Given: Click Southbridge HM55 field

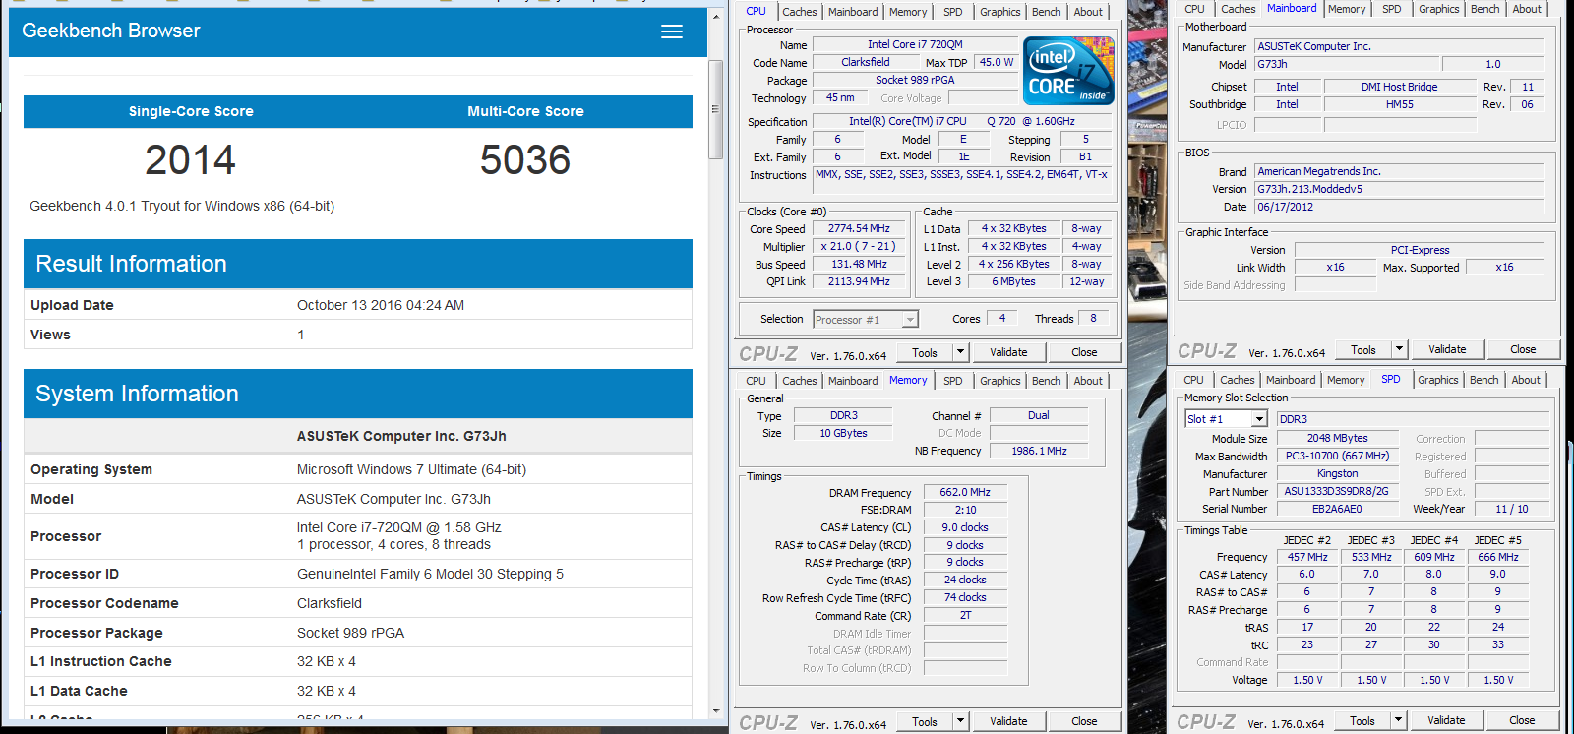Looking at the screenshot, I should click(x=1400, y=104).
